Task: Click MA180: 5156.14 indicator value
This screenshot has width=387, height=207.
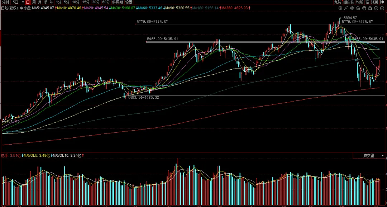Action: coord(205,8)
